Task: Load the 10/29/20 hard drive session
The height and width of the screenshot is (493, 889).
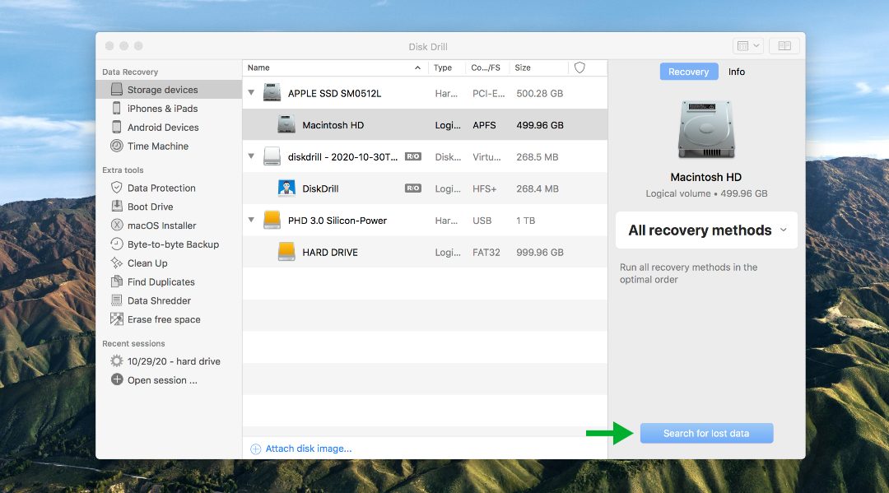Action: [174, 361]
